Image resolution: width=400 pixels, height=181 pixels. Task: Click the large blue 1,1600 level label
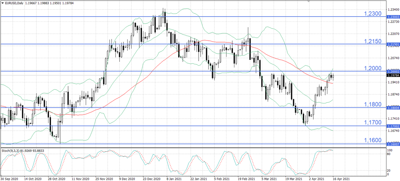click(x=372, y=140)
